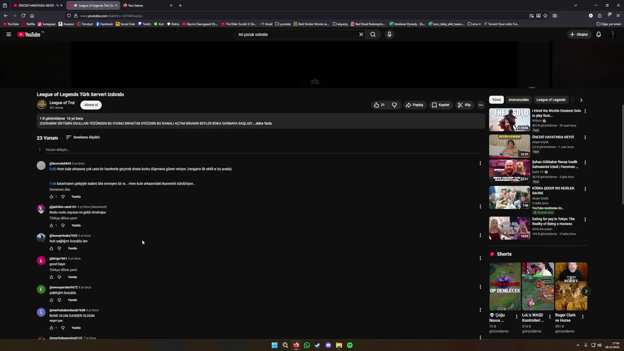
Task: Translate @kings7501 comment 'Türkçe diline çevir'
Action: (63, 270)
